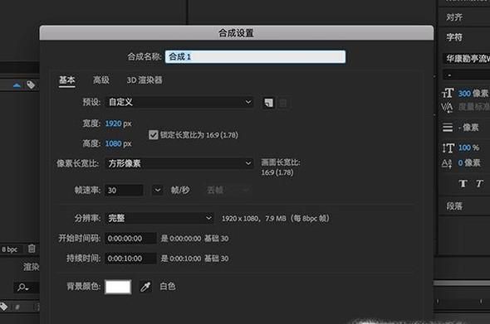
Task: Open the 像素长宽比 dropdown showing 方形像素
Action: pos(179,163)
